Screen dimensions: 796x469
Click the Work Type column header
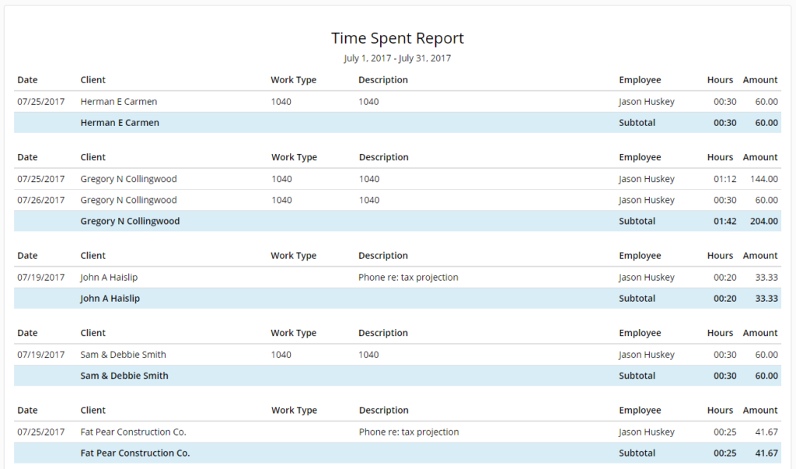click(x=295, y=79)
